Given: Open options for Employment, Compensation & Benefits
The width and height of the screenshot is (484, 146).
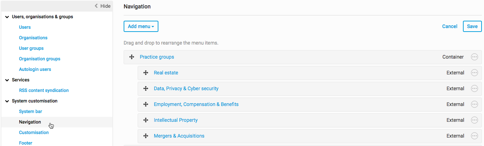Looking at the screenshot, I should pos(475,104).
